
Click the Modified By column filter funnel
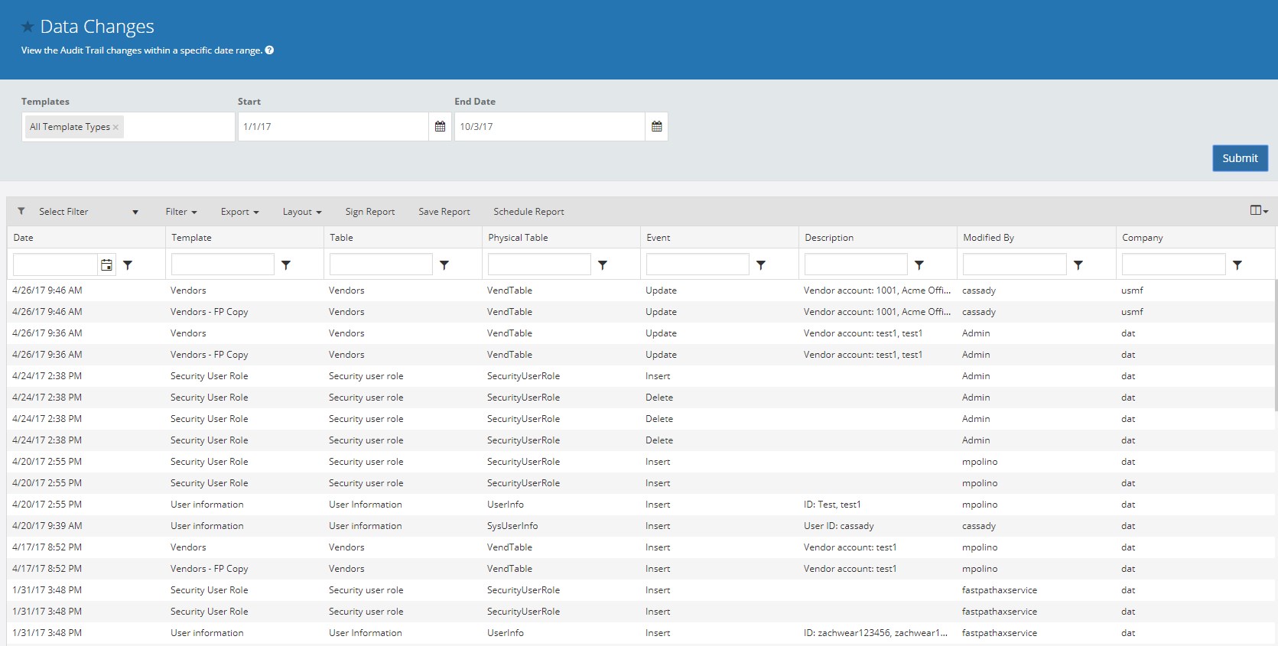(x=1078, y=265)
